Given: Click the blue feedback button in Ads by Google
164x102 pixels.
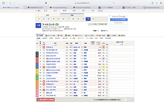Looking at the screenshot, I should [x=119, y=20].
